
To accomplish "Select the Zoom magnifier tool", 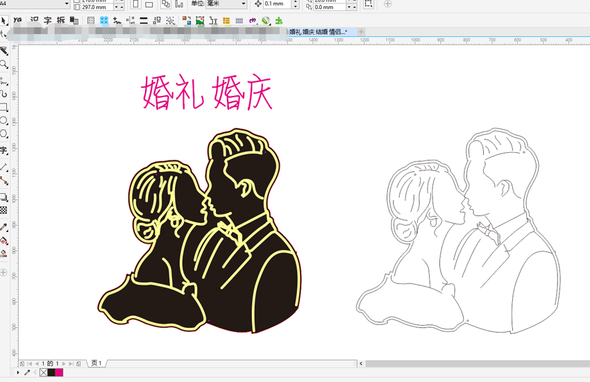I will click(x=3, y=65).
